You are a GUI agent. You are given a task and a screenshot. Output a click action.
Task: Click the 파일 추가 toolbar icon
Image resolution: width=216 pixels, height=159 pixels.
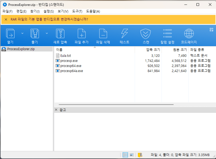pos(82,33)
